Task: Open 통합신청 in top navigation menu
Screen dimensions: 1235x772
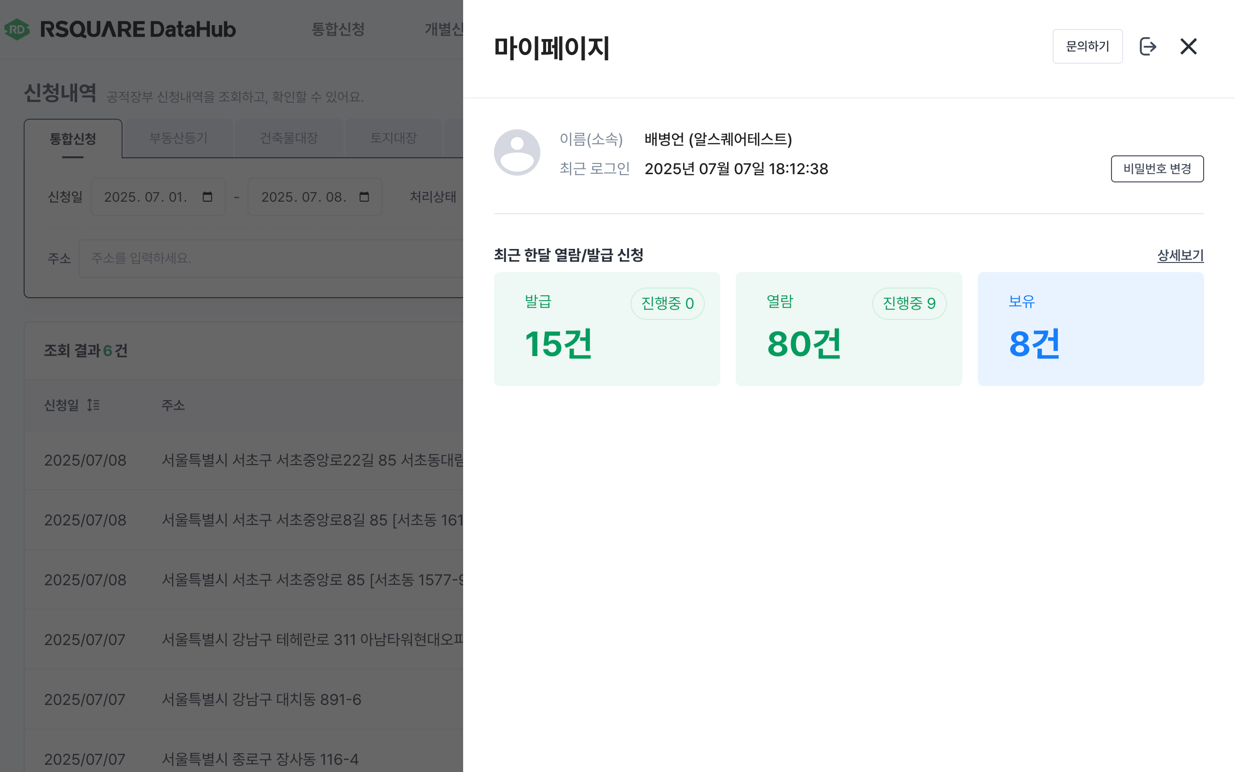Action: [x=338, y=29]
